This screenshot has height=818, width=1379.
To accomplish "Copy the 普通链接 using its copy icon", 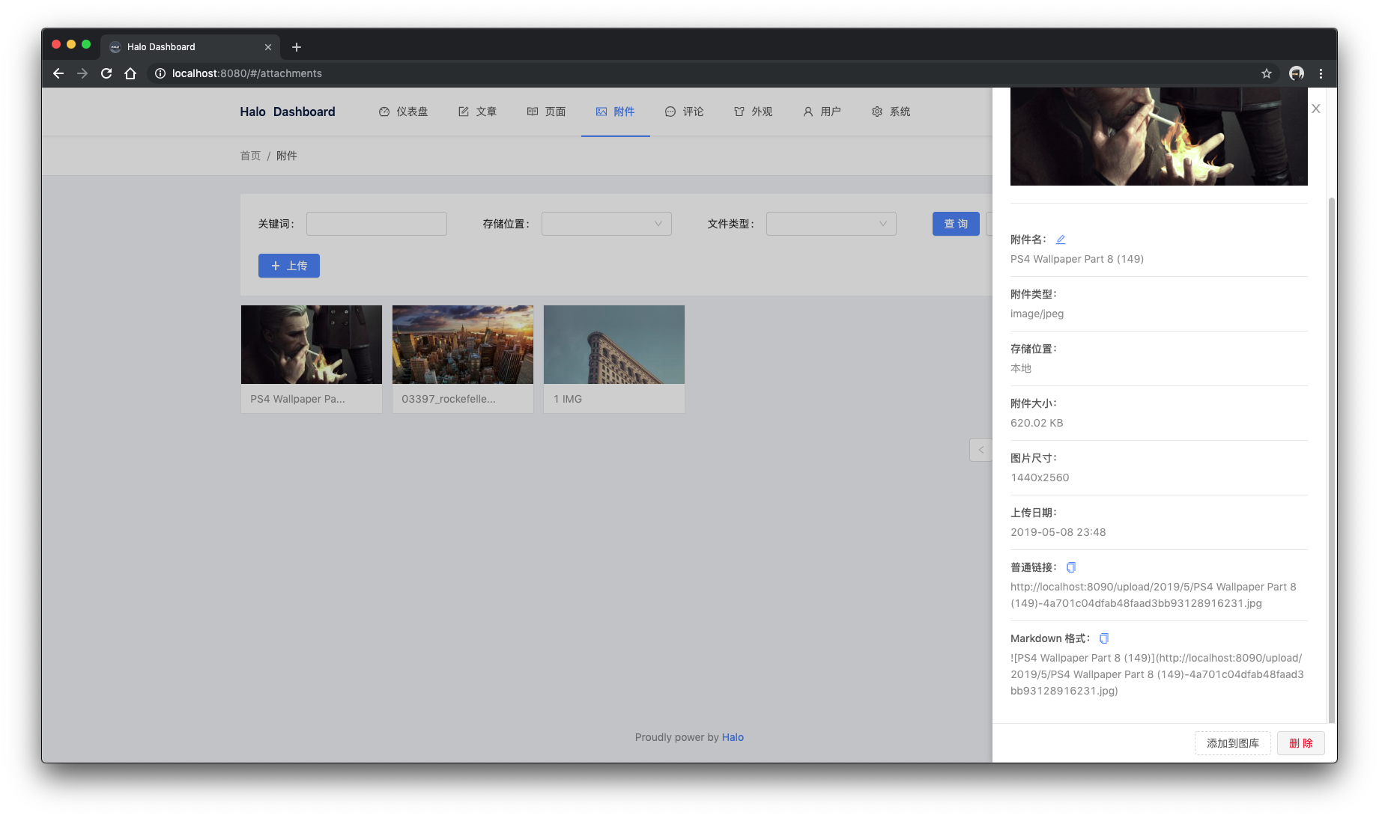I will click(x=1071, y=567).
